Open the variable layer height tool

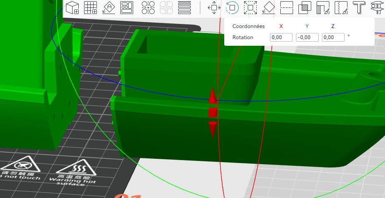184,7
